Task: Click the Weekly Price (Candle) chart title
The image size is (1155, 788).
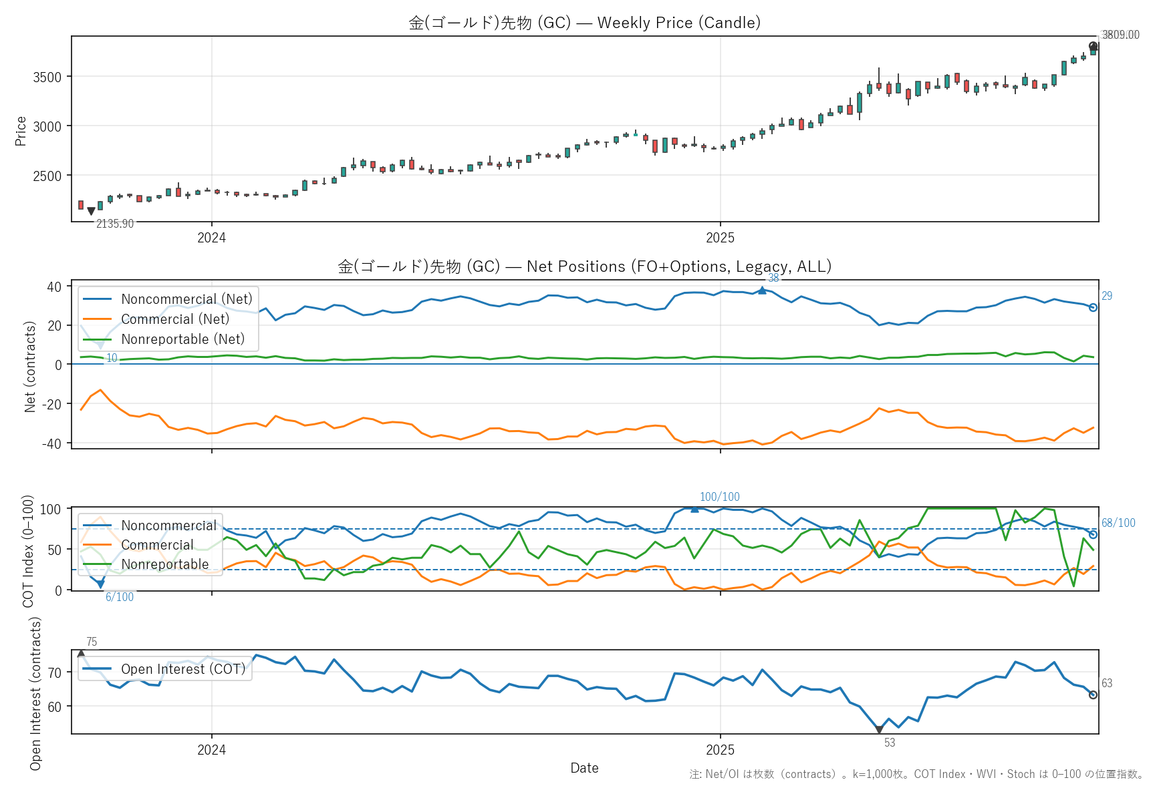Action: point(584,23)
